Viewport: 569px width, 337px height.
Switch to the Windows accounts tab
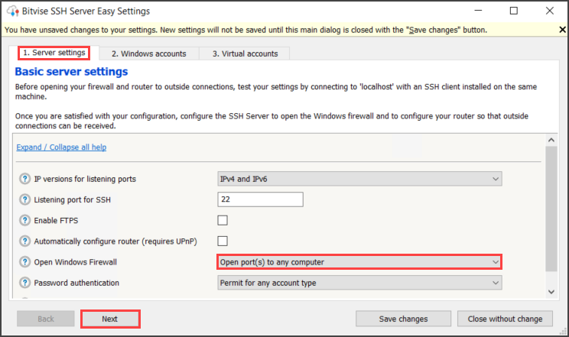click(149, 53)
